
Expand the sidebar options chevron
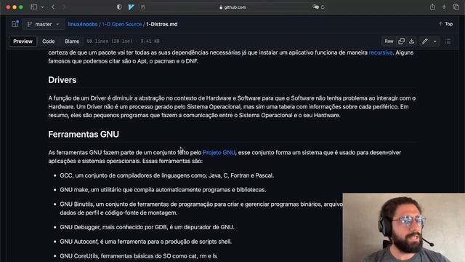coord(42,7)
